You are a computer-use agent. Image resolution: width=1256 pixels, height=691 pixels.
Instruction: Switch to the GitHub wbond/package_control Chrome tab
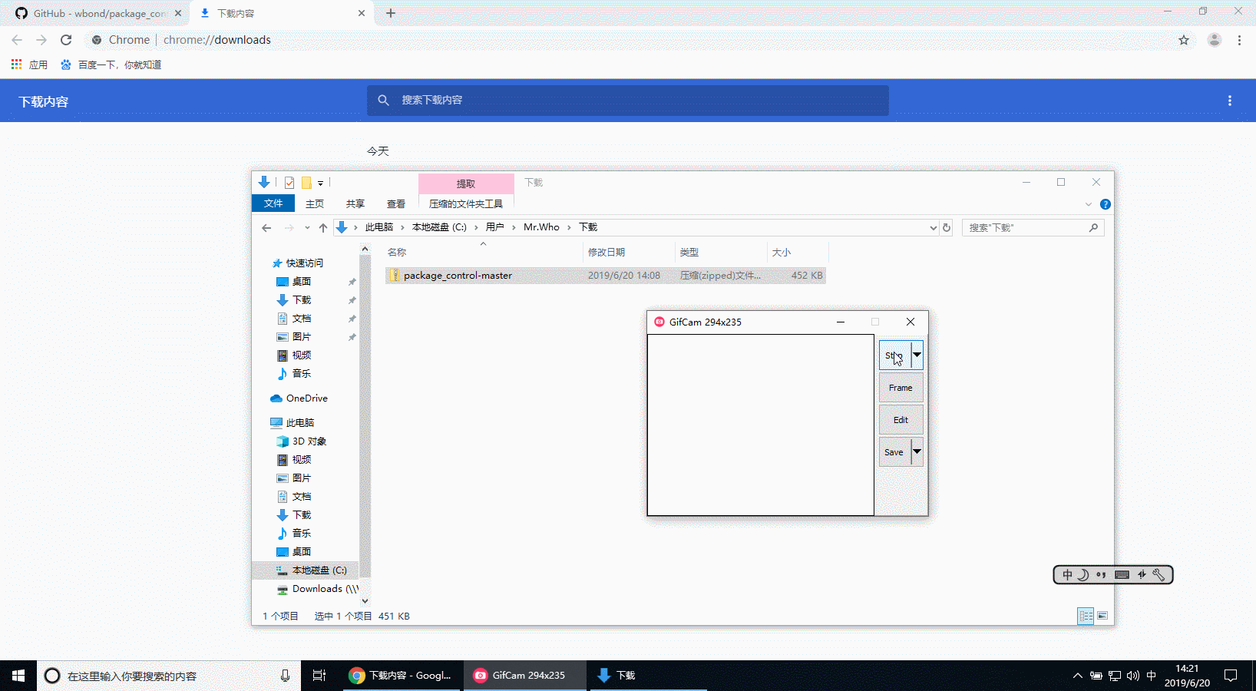click(x=98, y=13)
